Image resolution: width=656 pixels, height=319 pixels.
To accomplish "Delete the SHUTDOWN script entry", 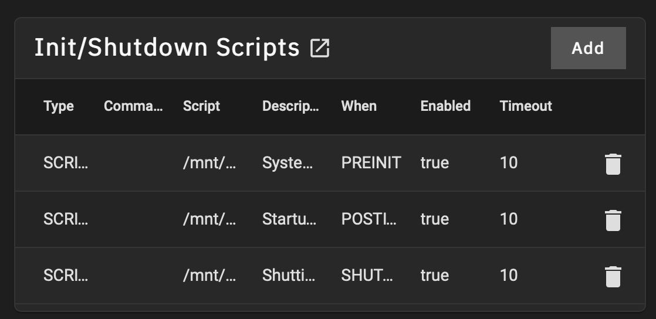I will tap(613, 276).
